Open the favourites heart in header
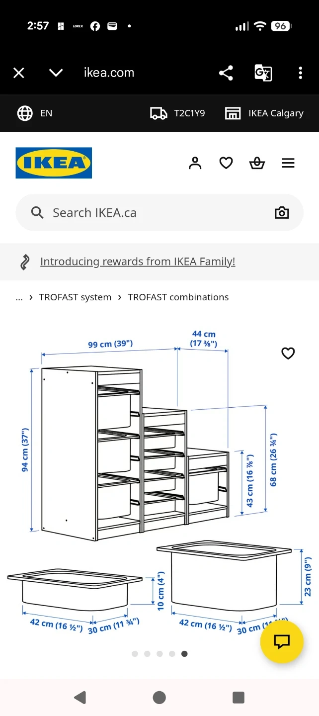The width and height of the screenshot is (319, 716). pos(226,163)
